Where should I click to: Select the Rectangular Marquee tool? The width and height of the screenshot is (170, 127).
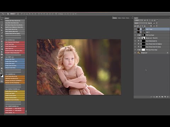(2, 22)
